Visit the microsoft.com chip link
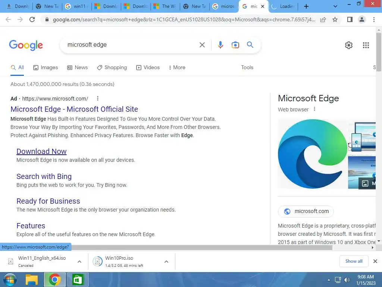Image resolution: width=382 pixels, height=287 pixels. pyautogui.click(x=306, y=212)
